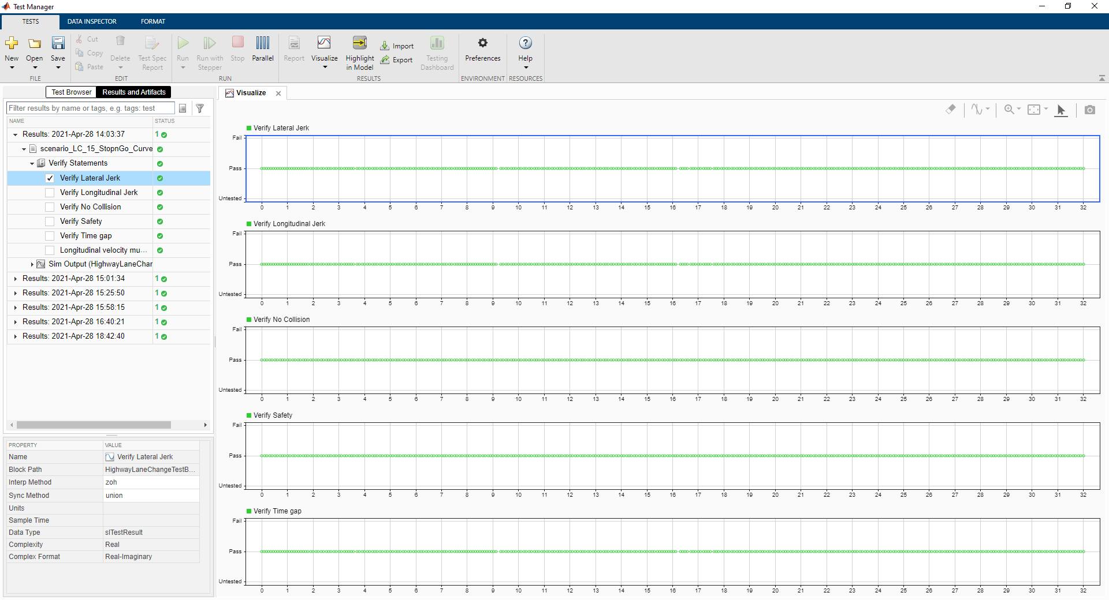The width and height of the screenshot is (1109, 600).
Task: Take a plot snapshot with camera icon
Action: click(1089, 110)
